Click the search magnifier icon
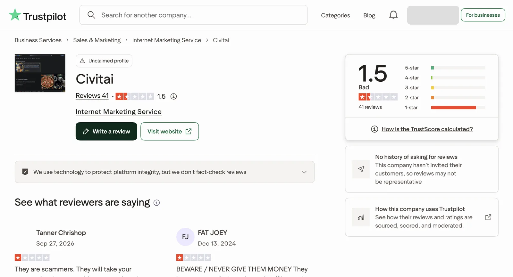The image size is (513, 277). 91,15
